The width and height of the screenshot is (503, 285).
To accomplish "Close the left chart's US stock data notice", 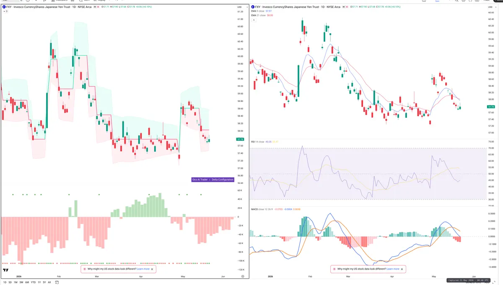I will pos(152,269).
